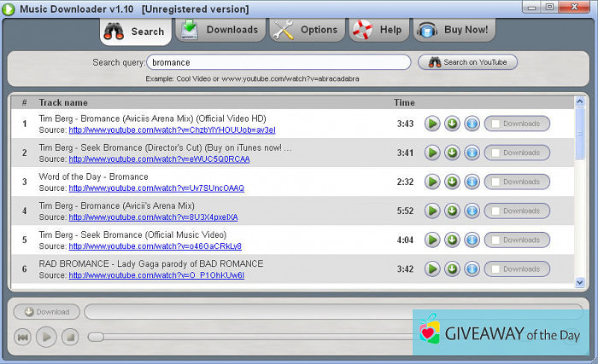Switch to the Downloads tab
The height and width of the screenshot is (364, 598).
point(220,30)
